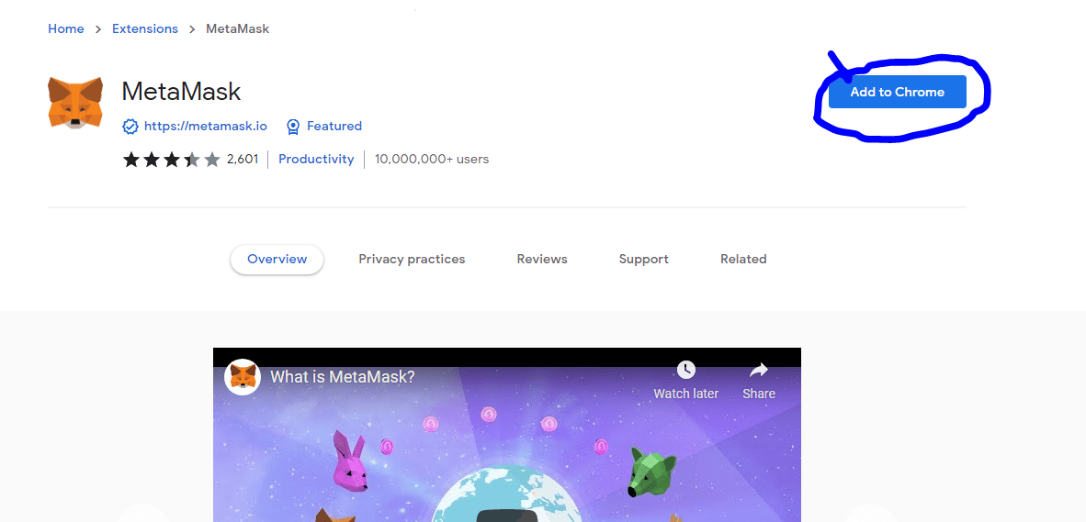Open the Productivity category link
This screenshot has width=1086, height=522.
point(316,159)
